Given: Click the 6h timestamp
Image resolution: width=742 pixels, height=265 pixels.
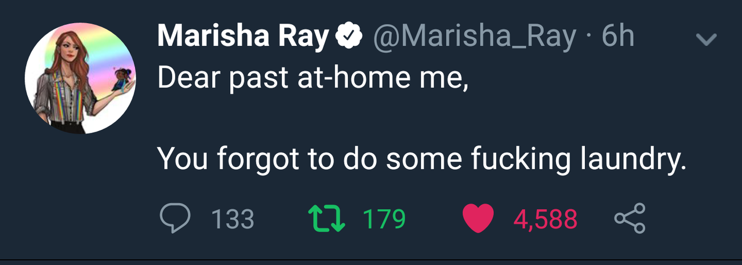Looking at the screenshot, I should pyautogui.click(x=619, y=38).
